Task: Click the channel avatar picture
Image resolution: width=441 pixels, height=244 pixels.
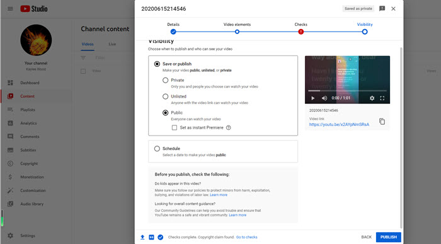Action: (36, 40)
